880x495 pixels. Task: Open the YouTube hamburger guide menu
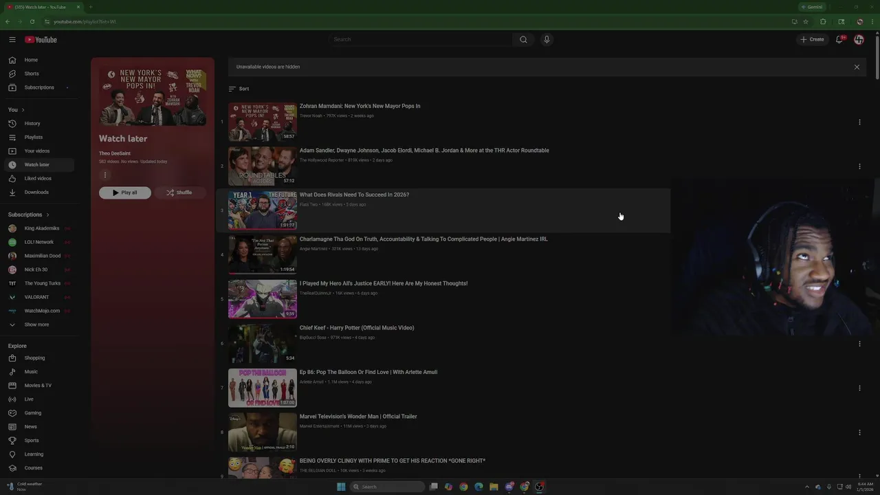pyautogui.click(x=12, y=40)
